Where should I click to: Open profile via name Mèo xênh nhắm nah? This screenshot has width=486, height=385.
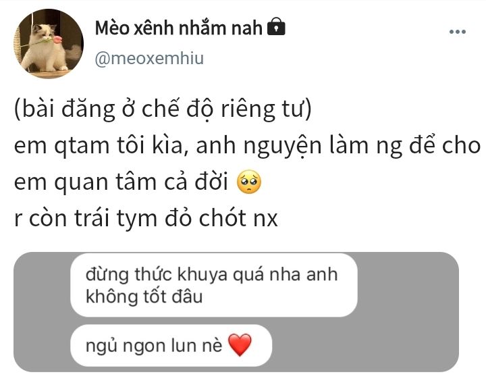click(178, 28)
